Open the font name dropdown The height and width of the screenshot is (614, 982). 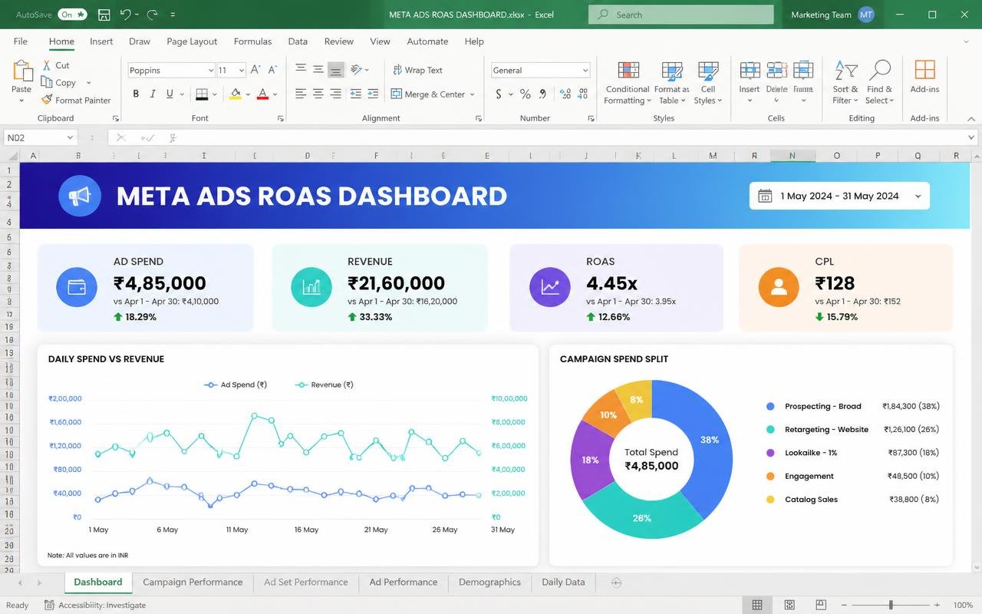point(211,71)
